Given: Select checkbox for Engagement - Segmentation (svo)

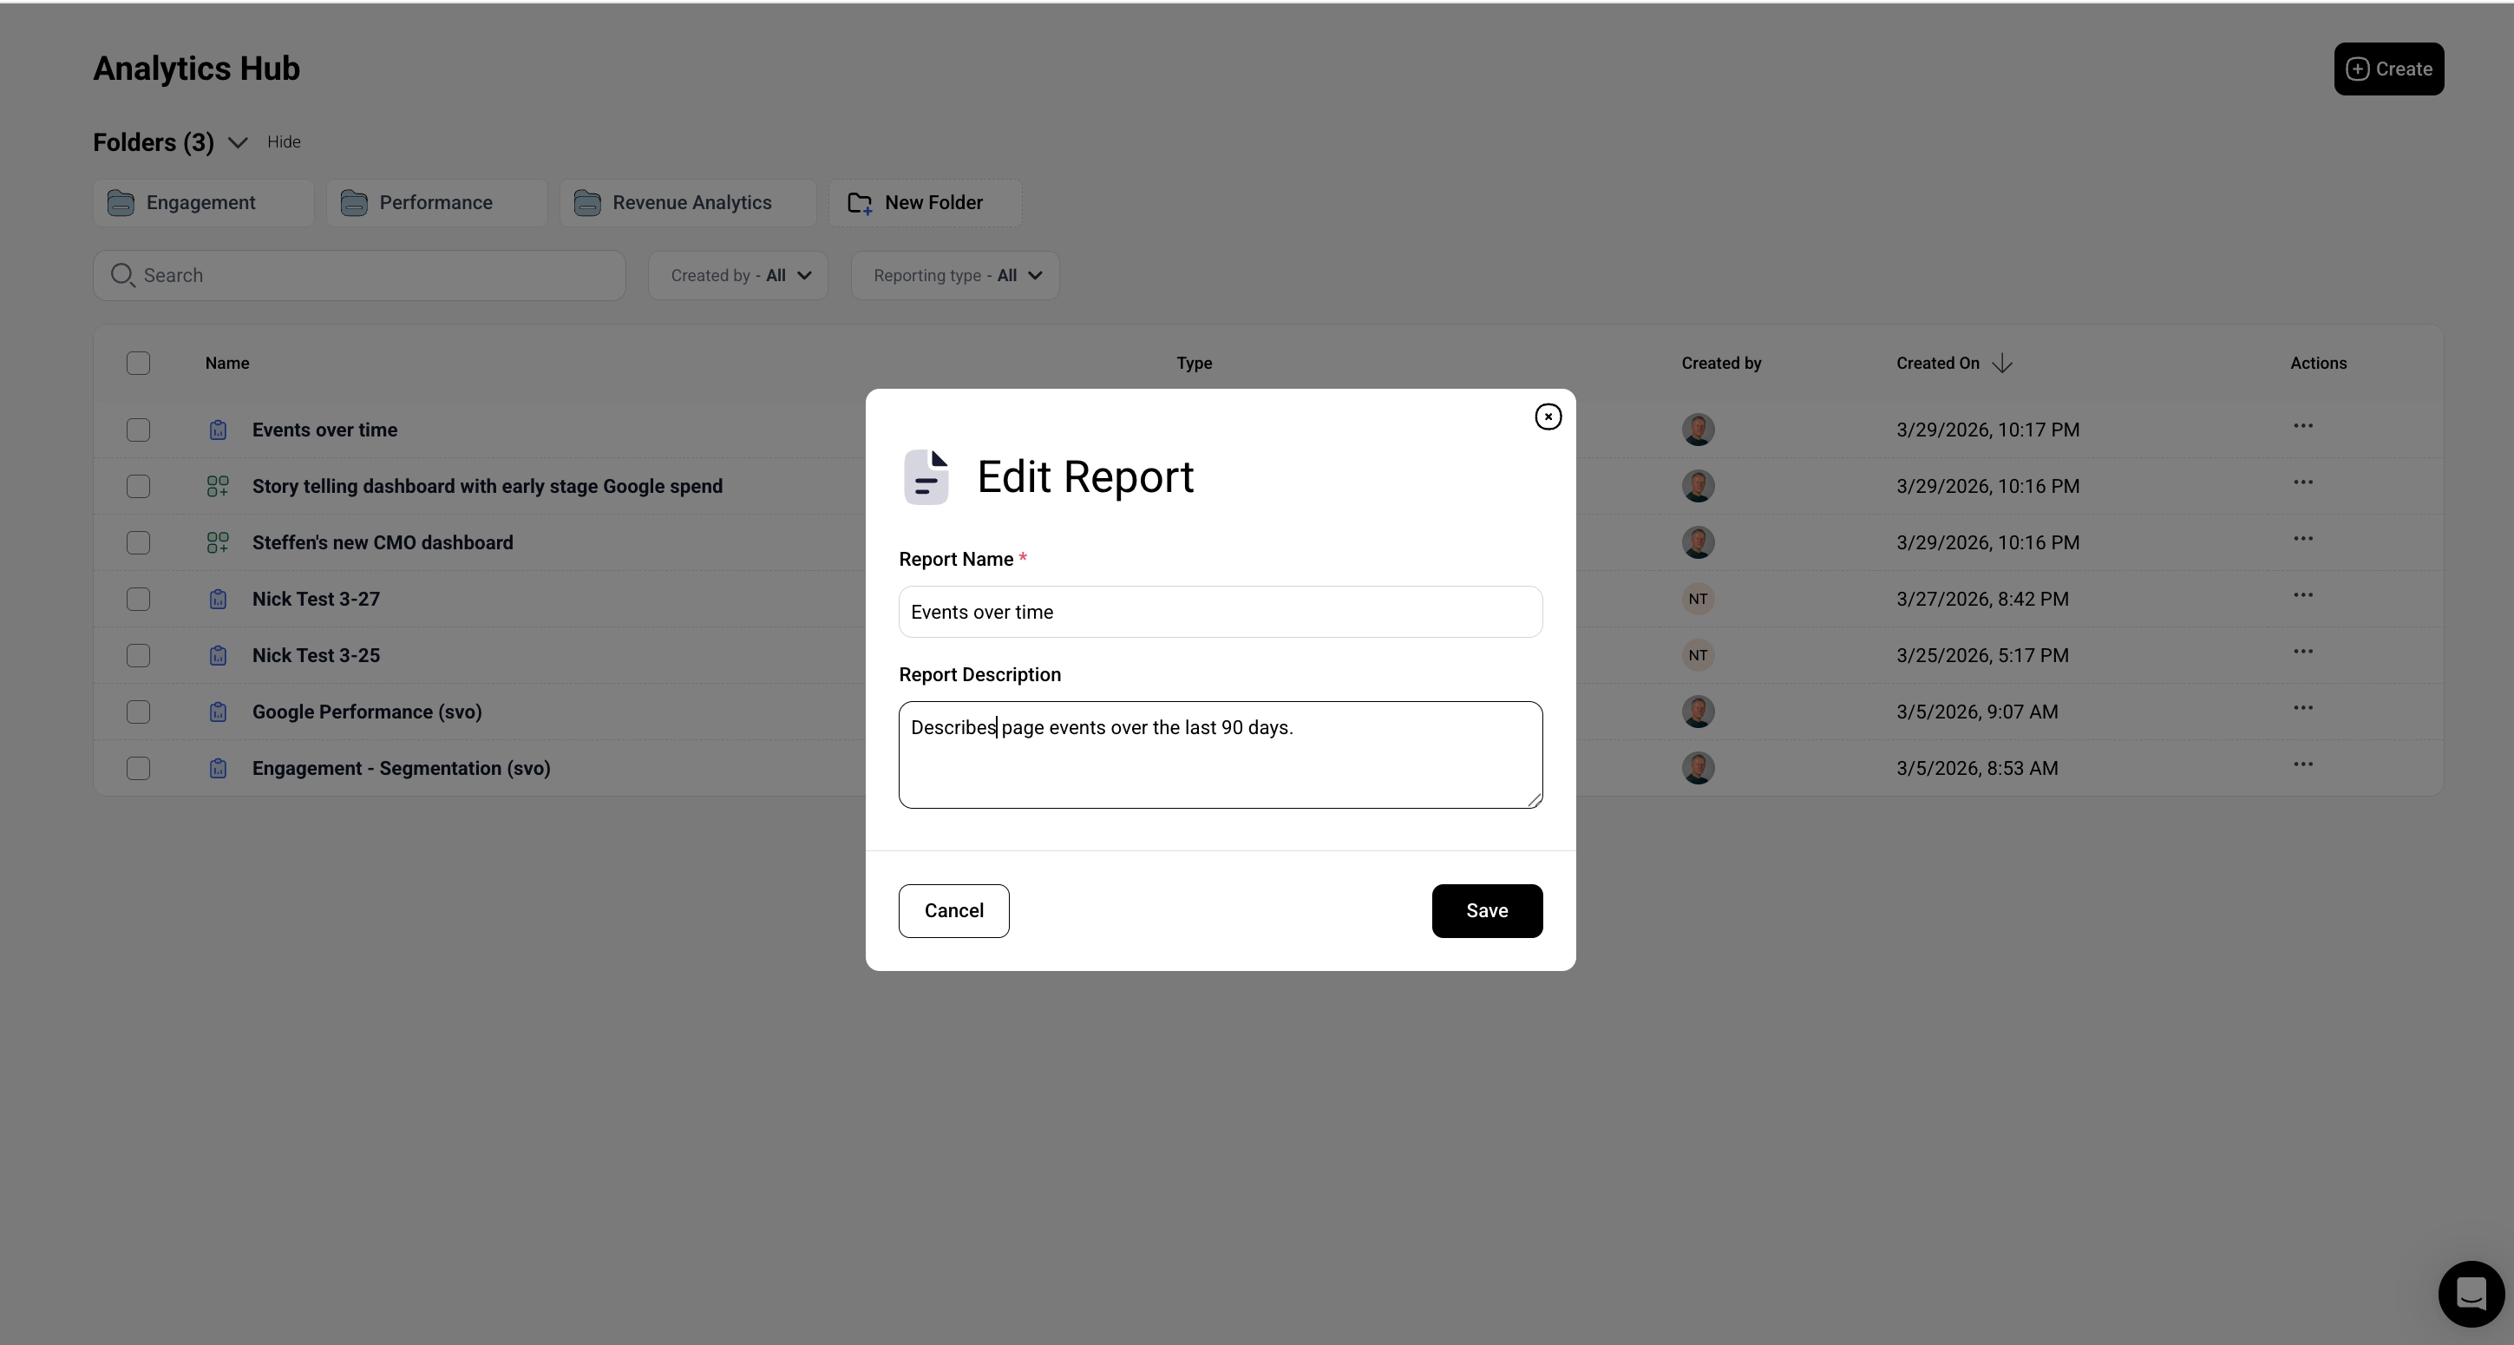Looking at the screenshot, I should coord(139,768).
